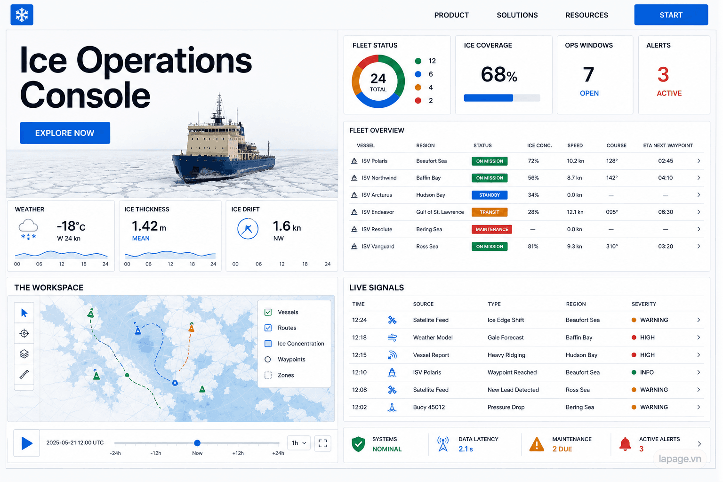
Task: Click the orange Maintenance warning triangle
Action: click(x=537, y=444)
